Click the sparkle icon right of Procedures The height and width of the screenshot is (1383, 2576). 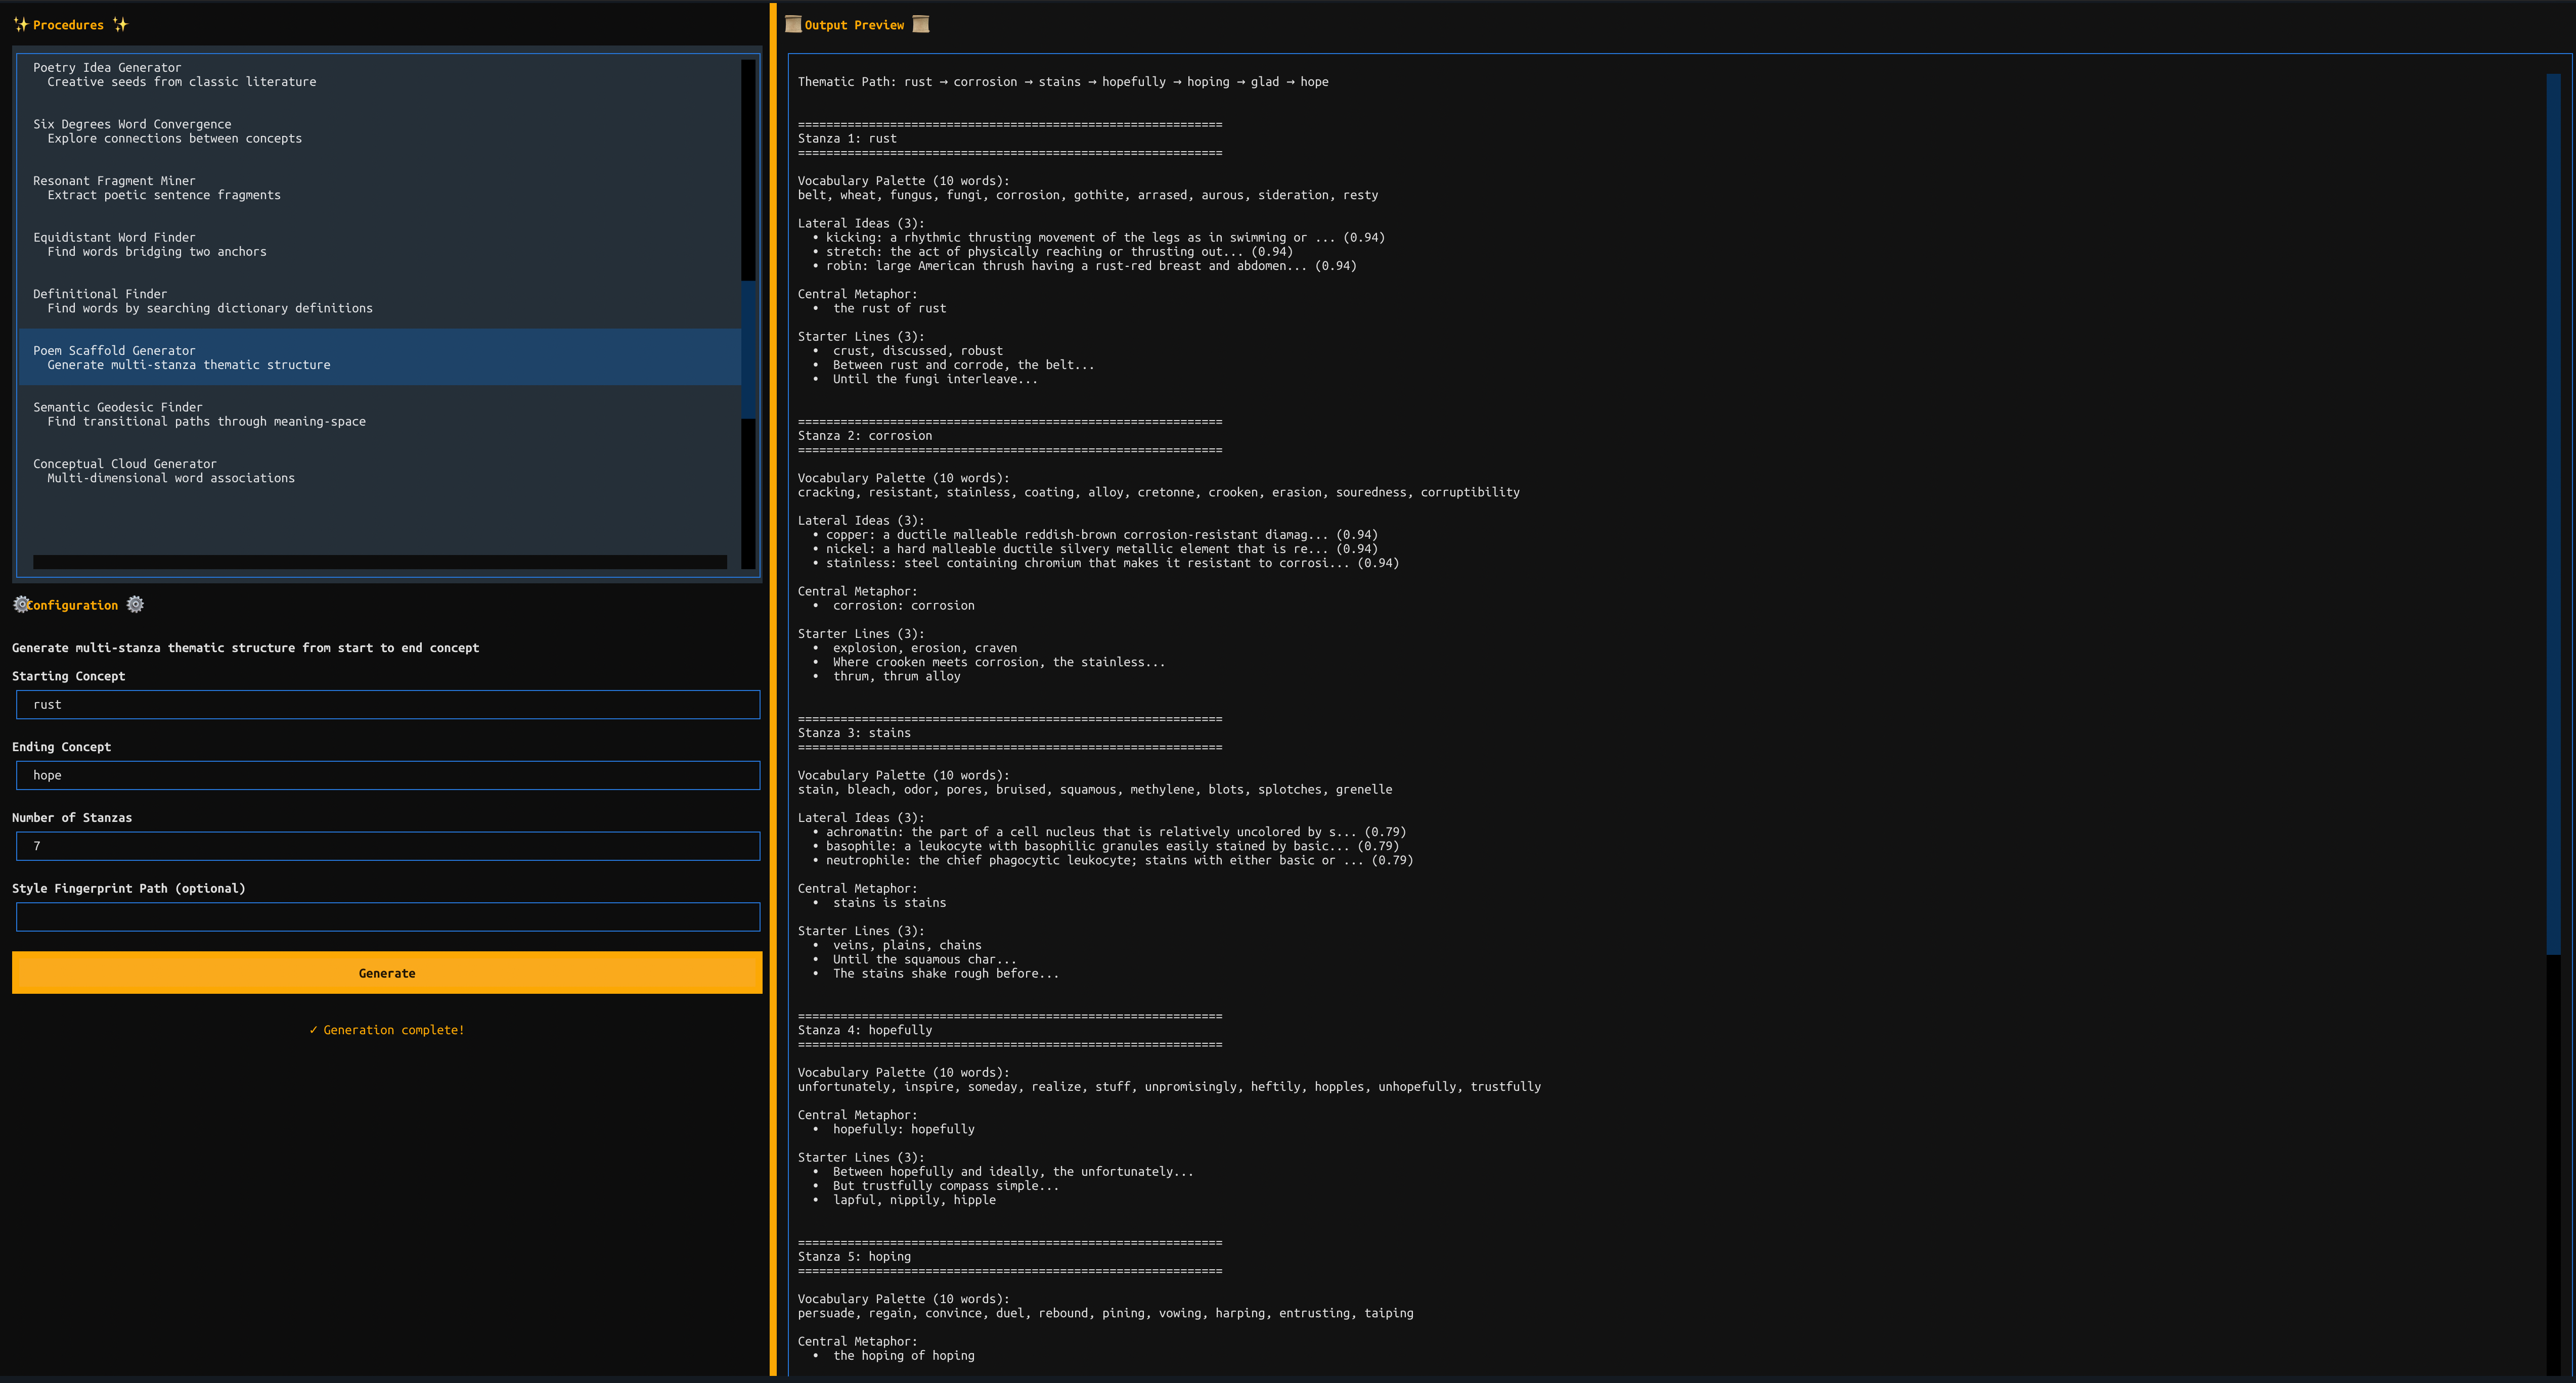120,25
